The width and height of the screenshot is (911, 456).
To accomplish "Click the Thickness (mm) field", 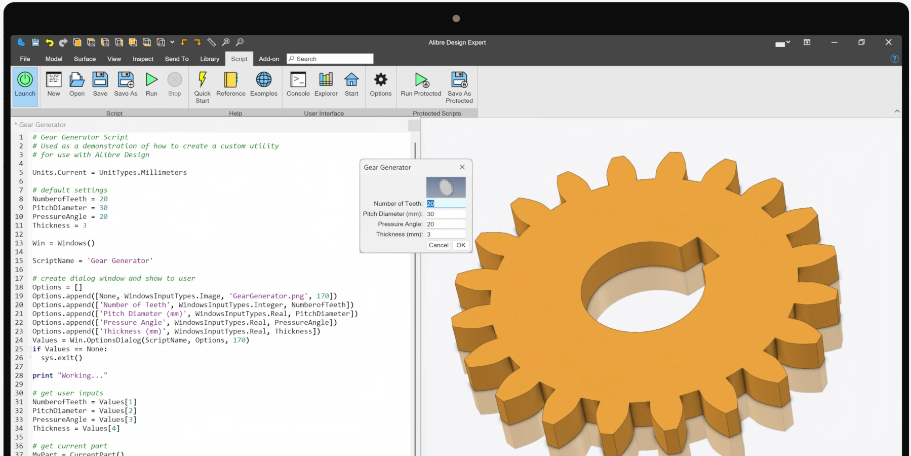I will pos(446,234).
